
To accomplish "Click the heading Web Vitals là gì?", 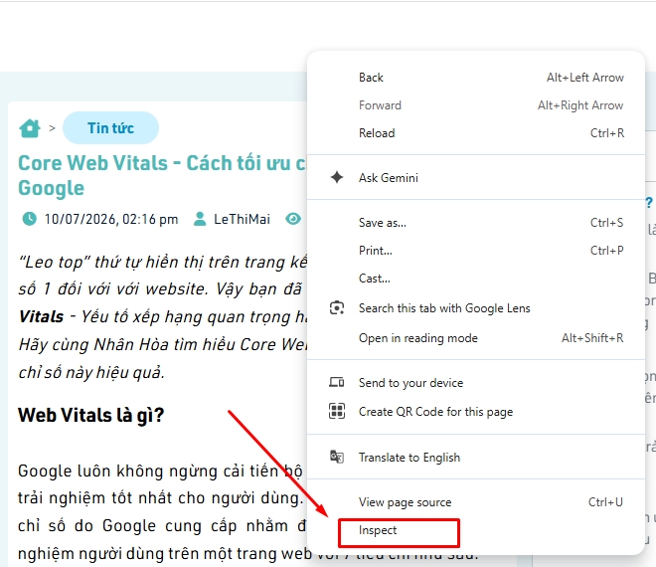I will [x=90, y=416].
